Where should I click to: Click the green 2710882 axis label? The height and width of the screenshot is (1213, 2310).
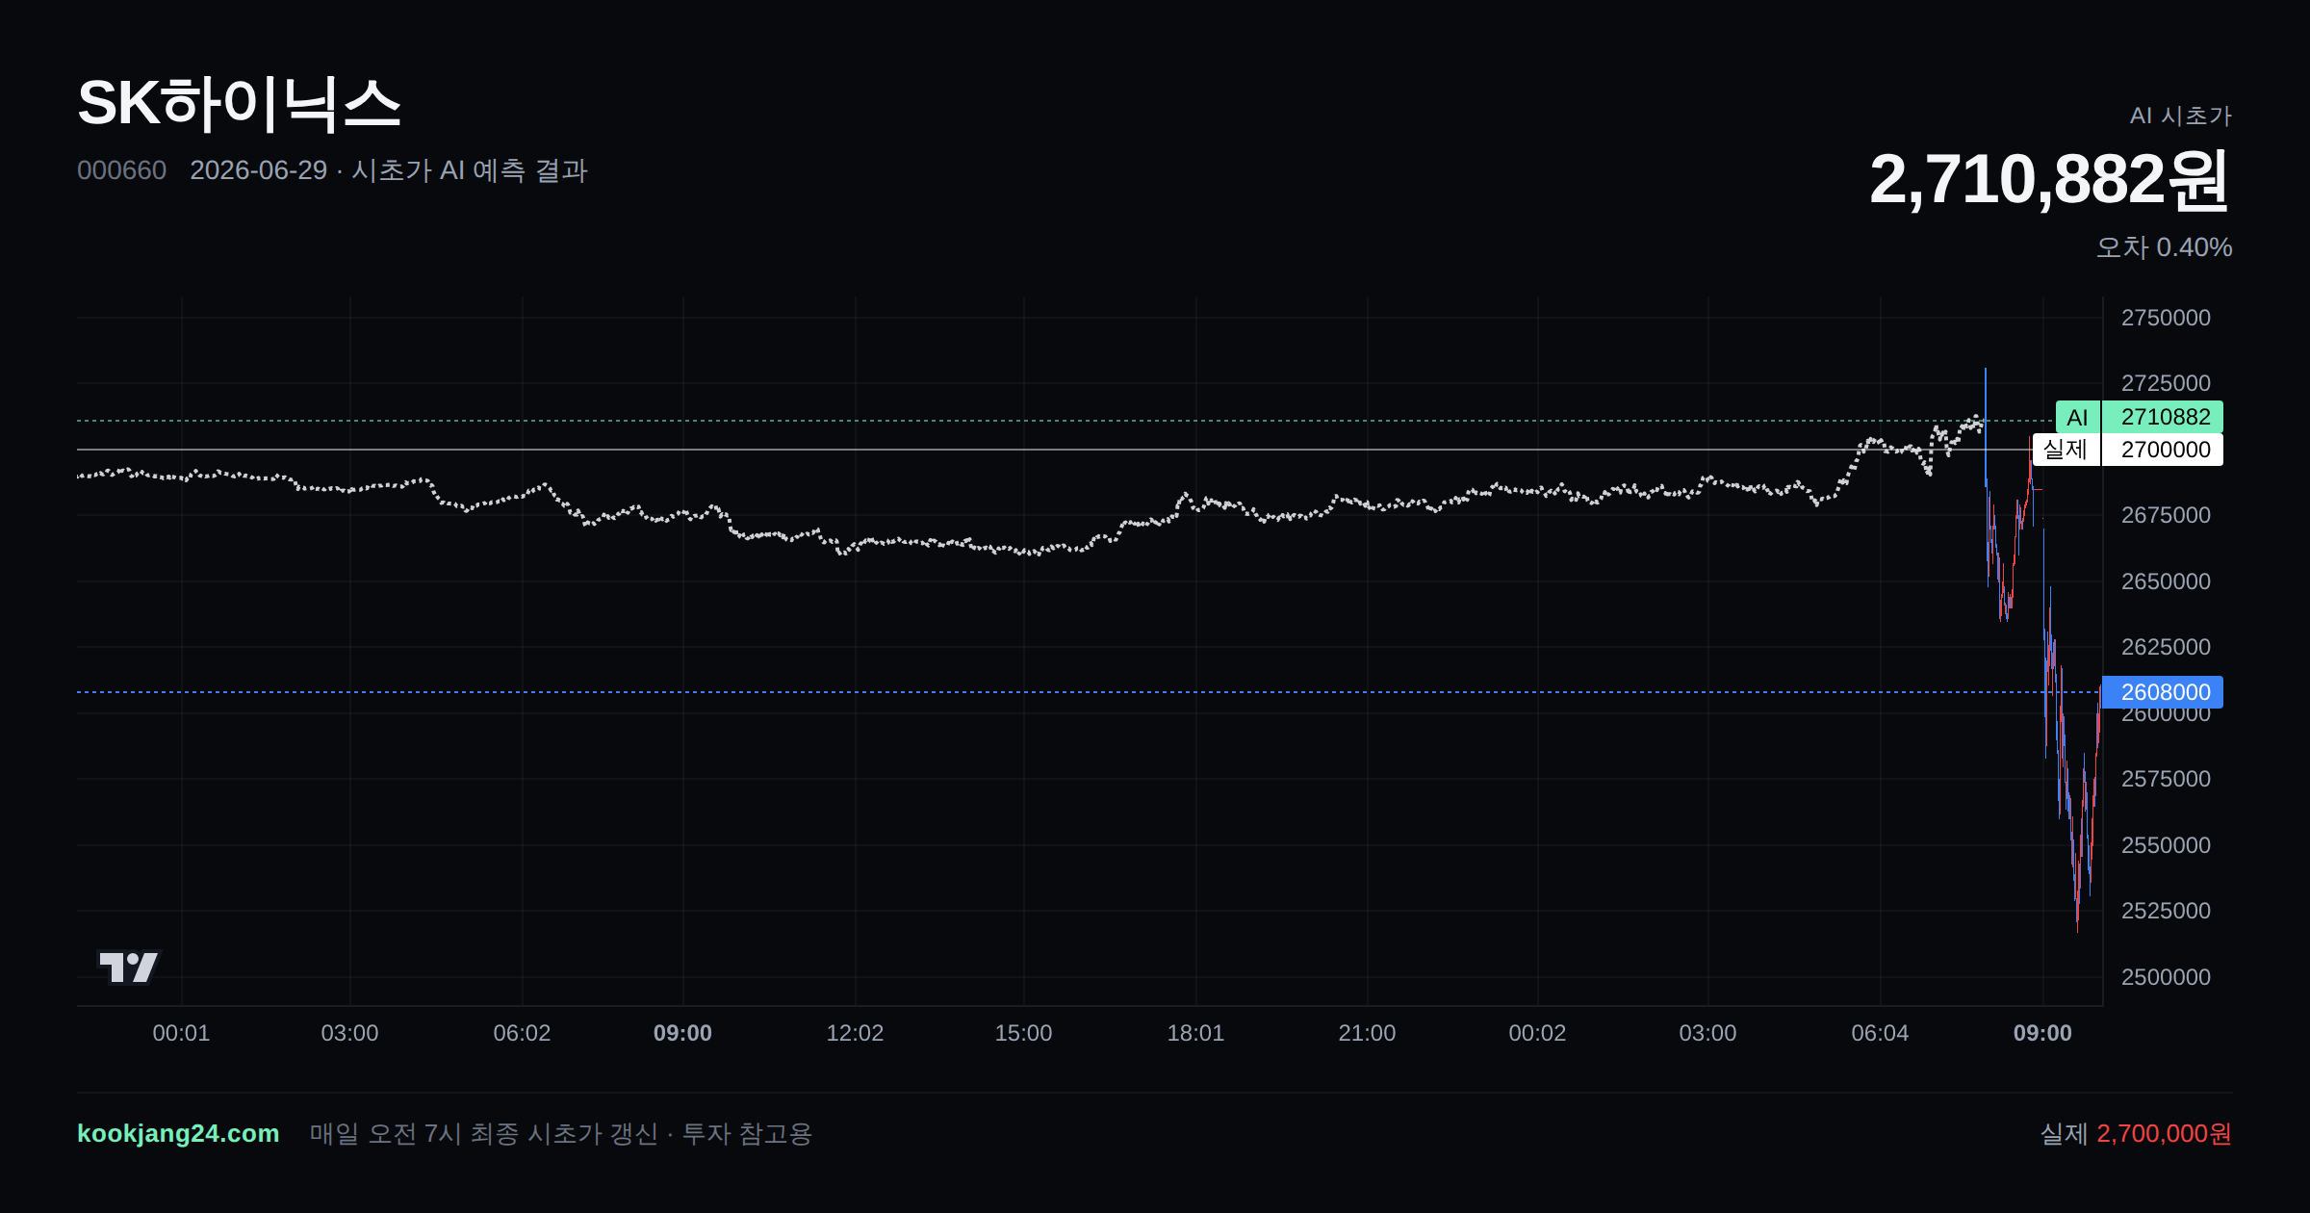pyautogui.click(x=2163, y=417)
